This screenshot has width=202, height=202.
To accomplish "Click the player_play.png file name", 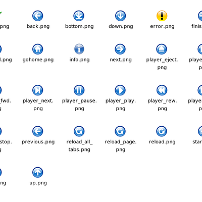I will 121,105.
